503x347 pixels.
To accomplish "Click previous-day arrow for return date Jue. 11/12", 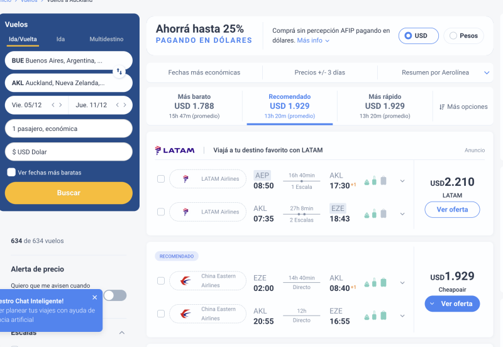I will pyautogui.click(x=116, y=105).
